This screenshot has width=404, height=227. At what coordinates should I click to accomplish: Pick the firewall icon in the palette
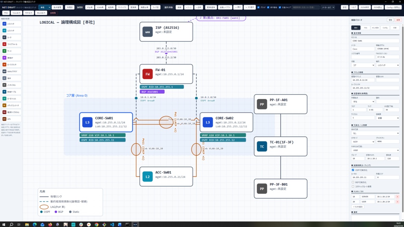click(4, 44)
